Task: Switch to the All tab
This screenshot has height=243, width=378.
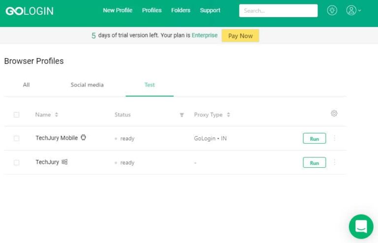Action: pos(26,85)
